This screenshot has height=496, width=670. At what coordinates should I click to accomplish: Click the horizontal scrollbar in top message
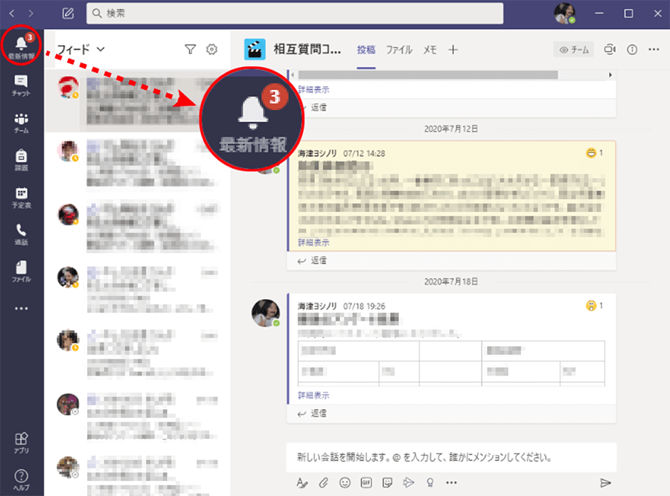[428, 75]
